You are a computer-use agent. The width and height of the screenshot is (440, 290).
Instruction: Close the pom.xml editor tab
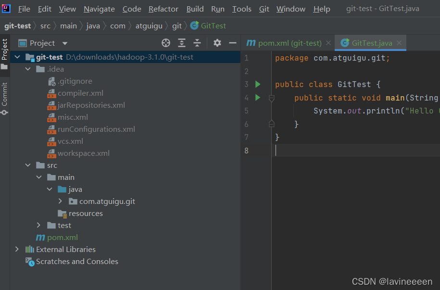pyautogui.click(x=328, y=43)
